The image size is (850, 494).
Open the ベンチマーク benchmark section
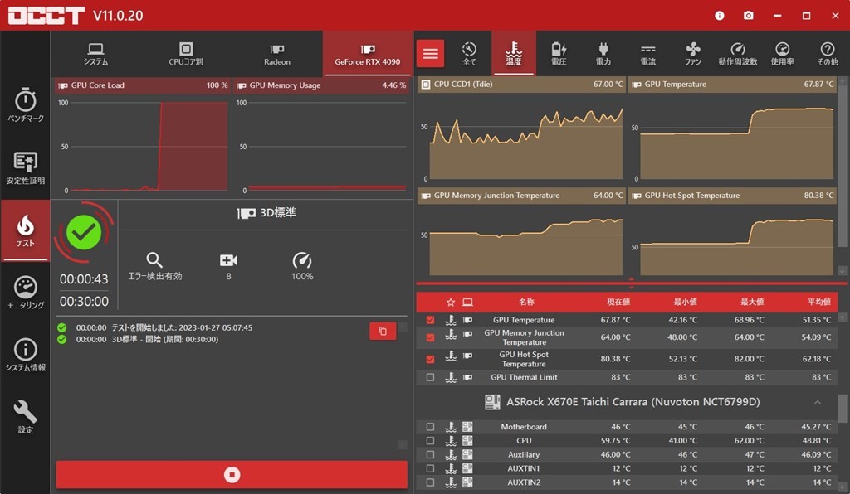25,105
